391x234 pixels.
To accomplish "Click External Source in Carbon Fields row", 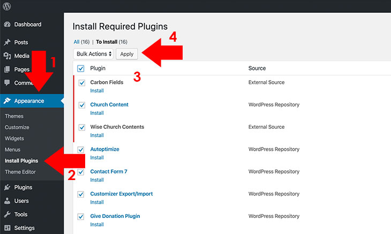I will tap(266, 82).
